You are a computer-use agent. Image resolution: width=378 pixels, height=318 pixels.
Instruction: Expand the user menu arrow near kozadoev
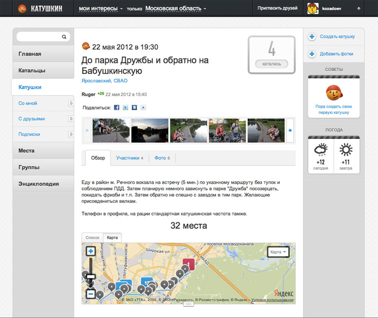[x=359, y=9]
